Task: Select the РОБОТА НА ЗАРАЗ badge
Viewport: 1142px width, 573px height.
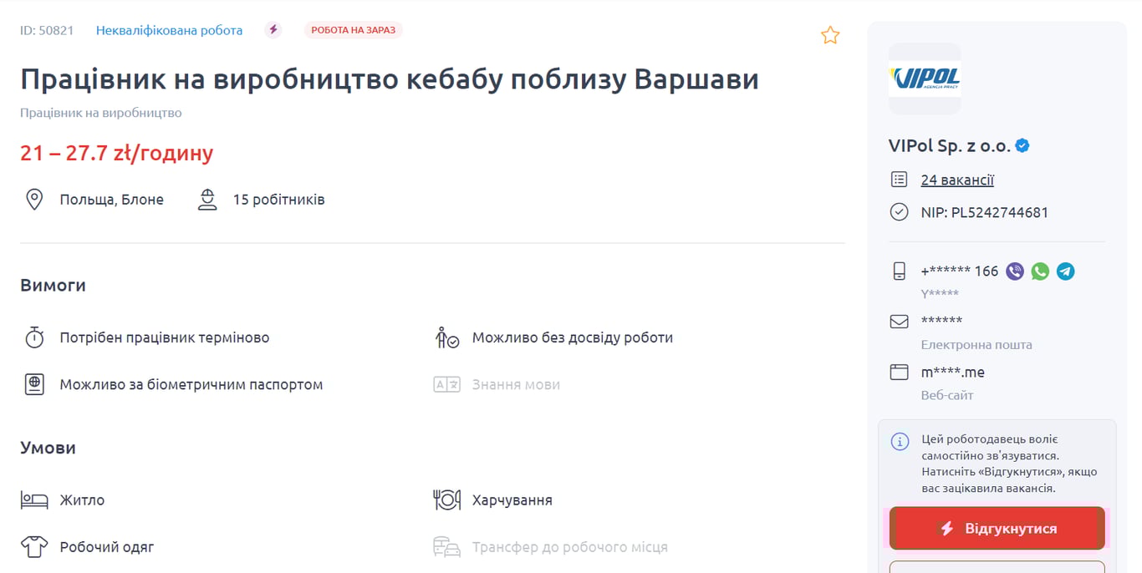Action: tap(353, 29)
